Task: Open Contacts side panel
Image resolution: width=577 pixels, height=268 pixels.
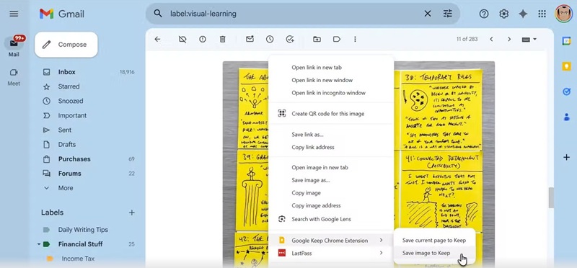Action: click(566, 117)
